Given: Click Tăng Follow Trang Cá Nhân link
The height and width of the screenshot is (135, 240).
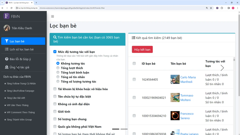Looking at the screenshot, I should coord(20,84).
